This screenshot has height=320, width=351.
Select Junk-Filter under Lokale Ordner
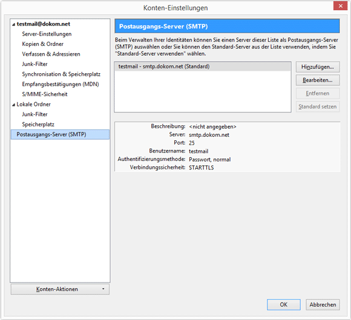34,114
